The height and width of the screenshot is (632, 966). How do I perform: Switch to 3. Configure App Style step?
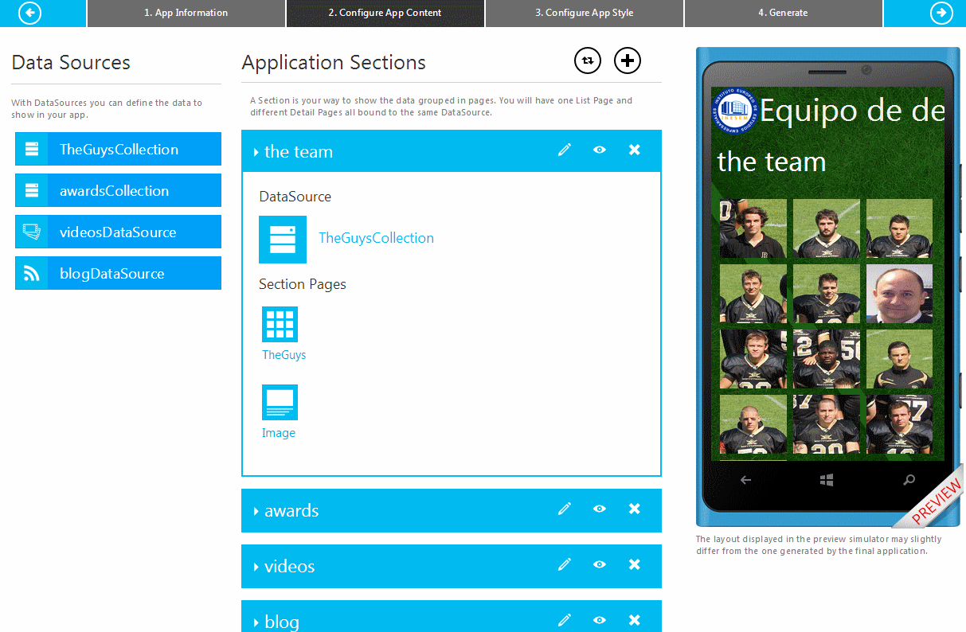point(585,13)
